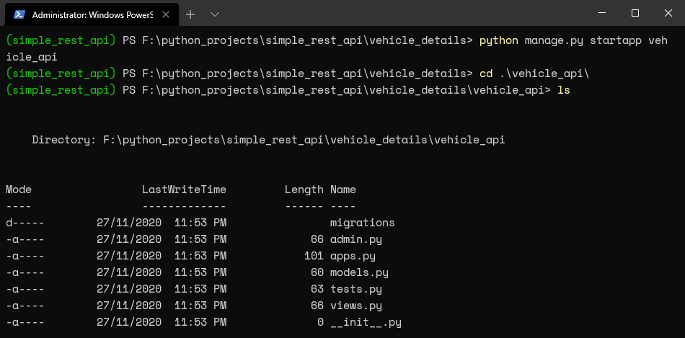Screen dimensions: 685x338
Task: Open a new terminal tab
Action: [x=190, y=14]
